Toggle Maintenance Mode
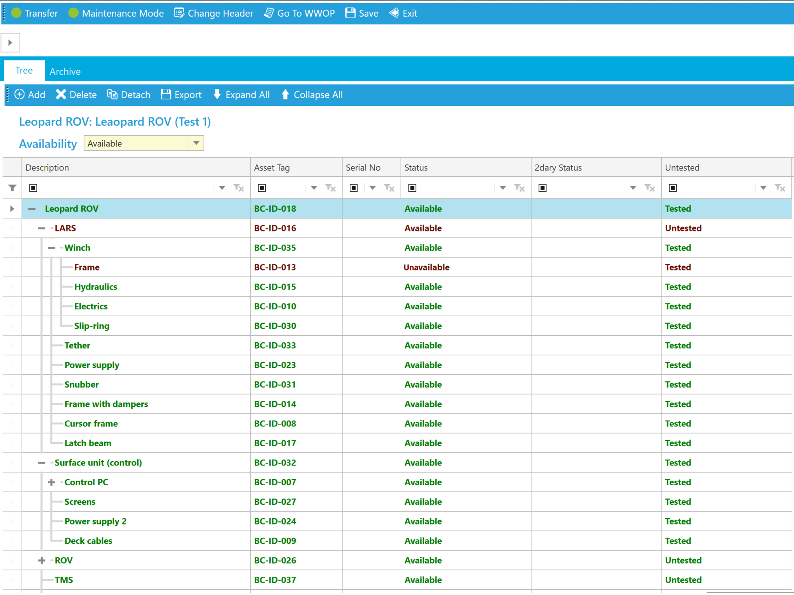The width and height of the screenshot is (794, 595). (116, 13)
